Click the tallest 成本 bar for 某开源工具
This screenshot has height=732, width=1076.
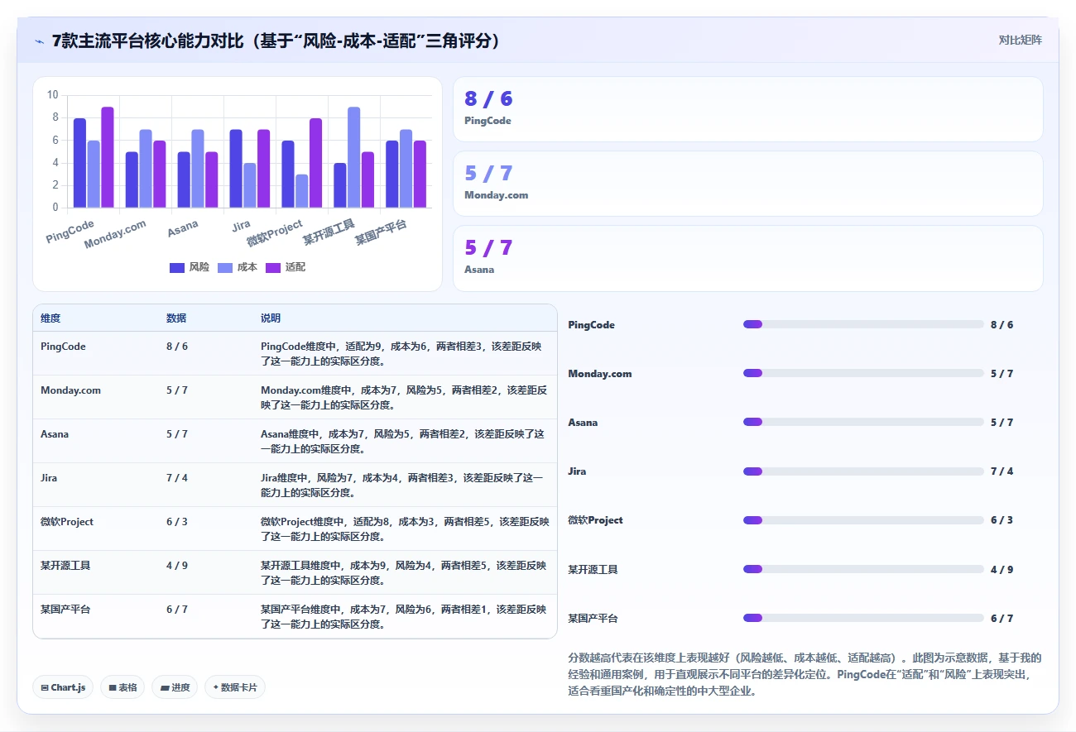[x=353, y=157]
